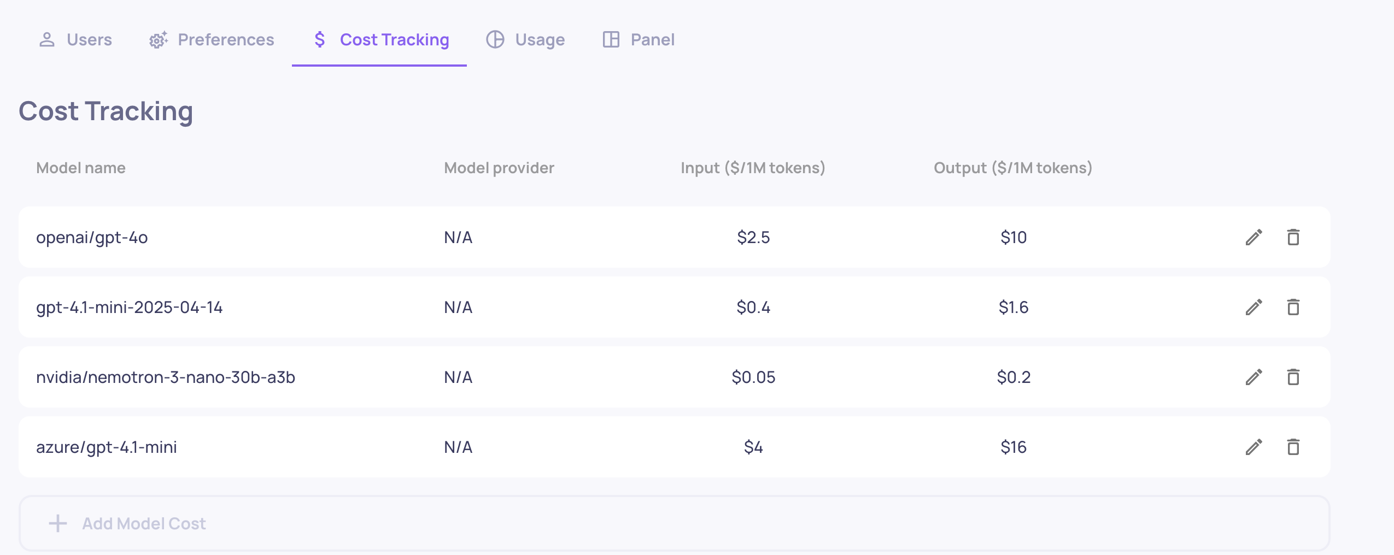
Task: Click the Model provider column header
Action: [x=499, y=168]
